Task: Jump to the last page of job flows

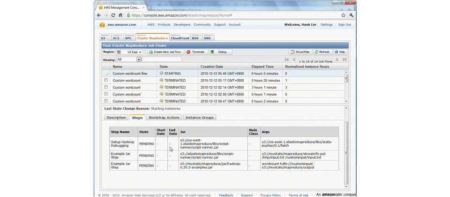Action: (345, 60)
